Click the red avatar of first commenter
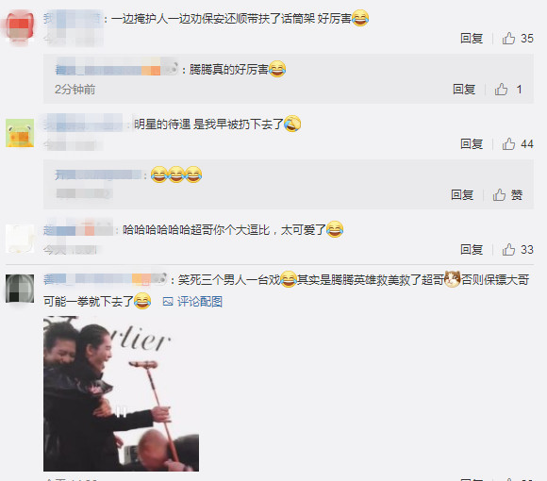 tap(20, 27)
